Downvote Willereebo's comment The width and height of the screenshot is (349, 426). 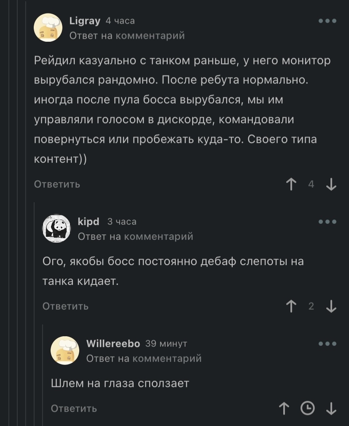[x=331, y=408]
